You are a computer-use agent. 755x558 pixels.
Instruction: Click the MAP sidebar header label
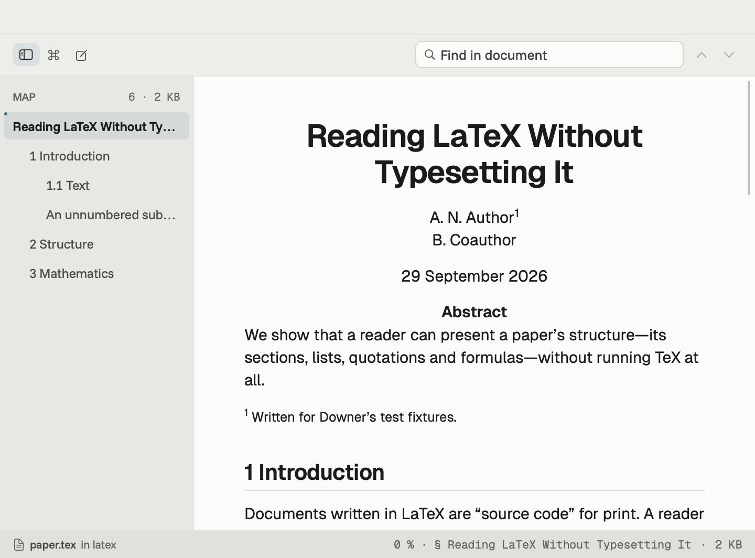[x=24, y=97]
